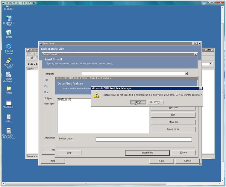The height and width of the screenshot is (187, 226).
Task: Save the rule in Rule Form
Action: (162, 161)
